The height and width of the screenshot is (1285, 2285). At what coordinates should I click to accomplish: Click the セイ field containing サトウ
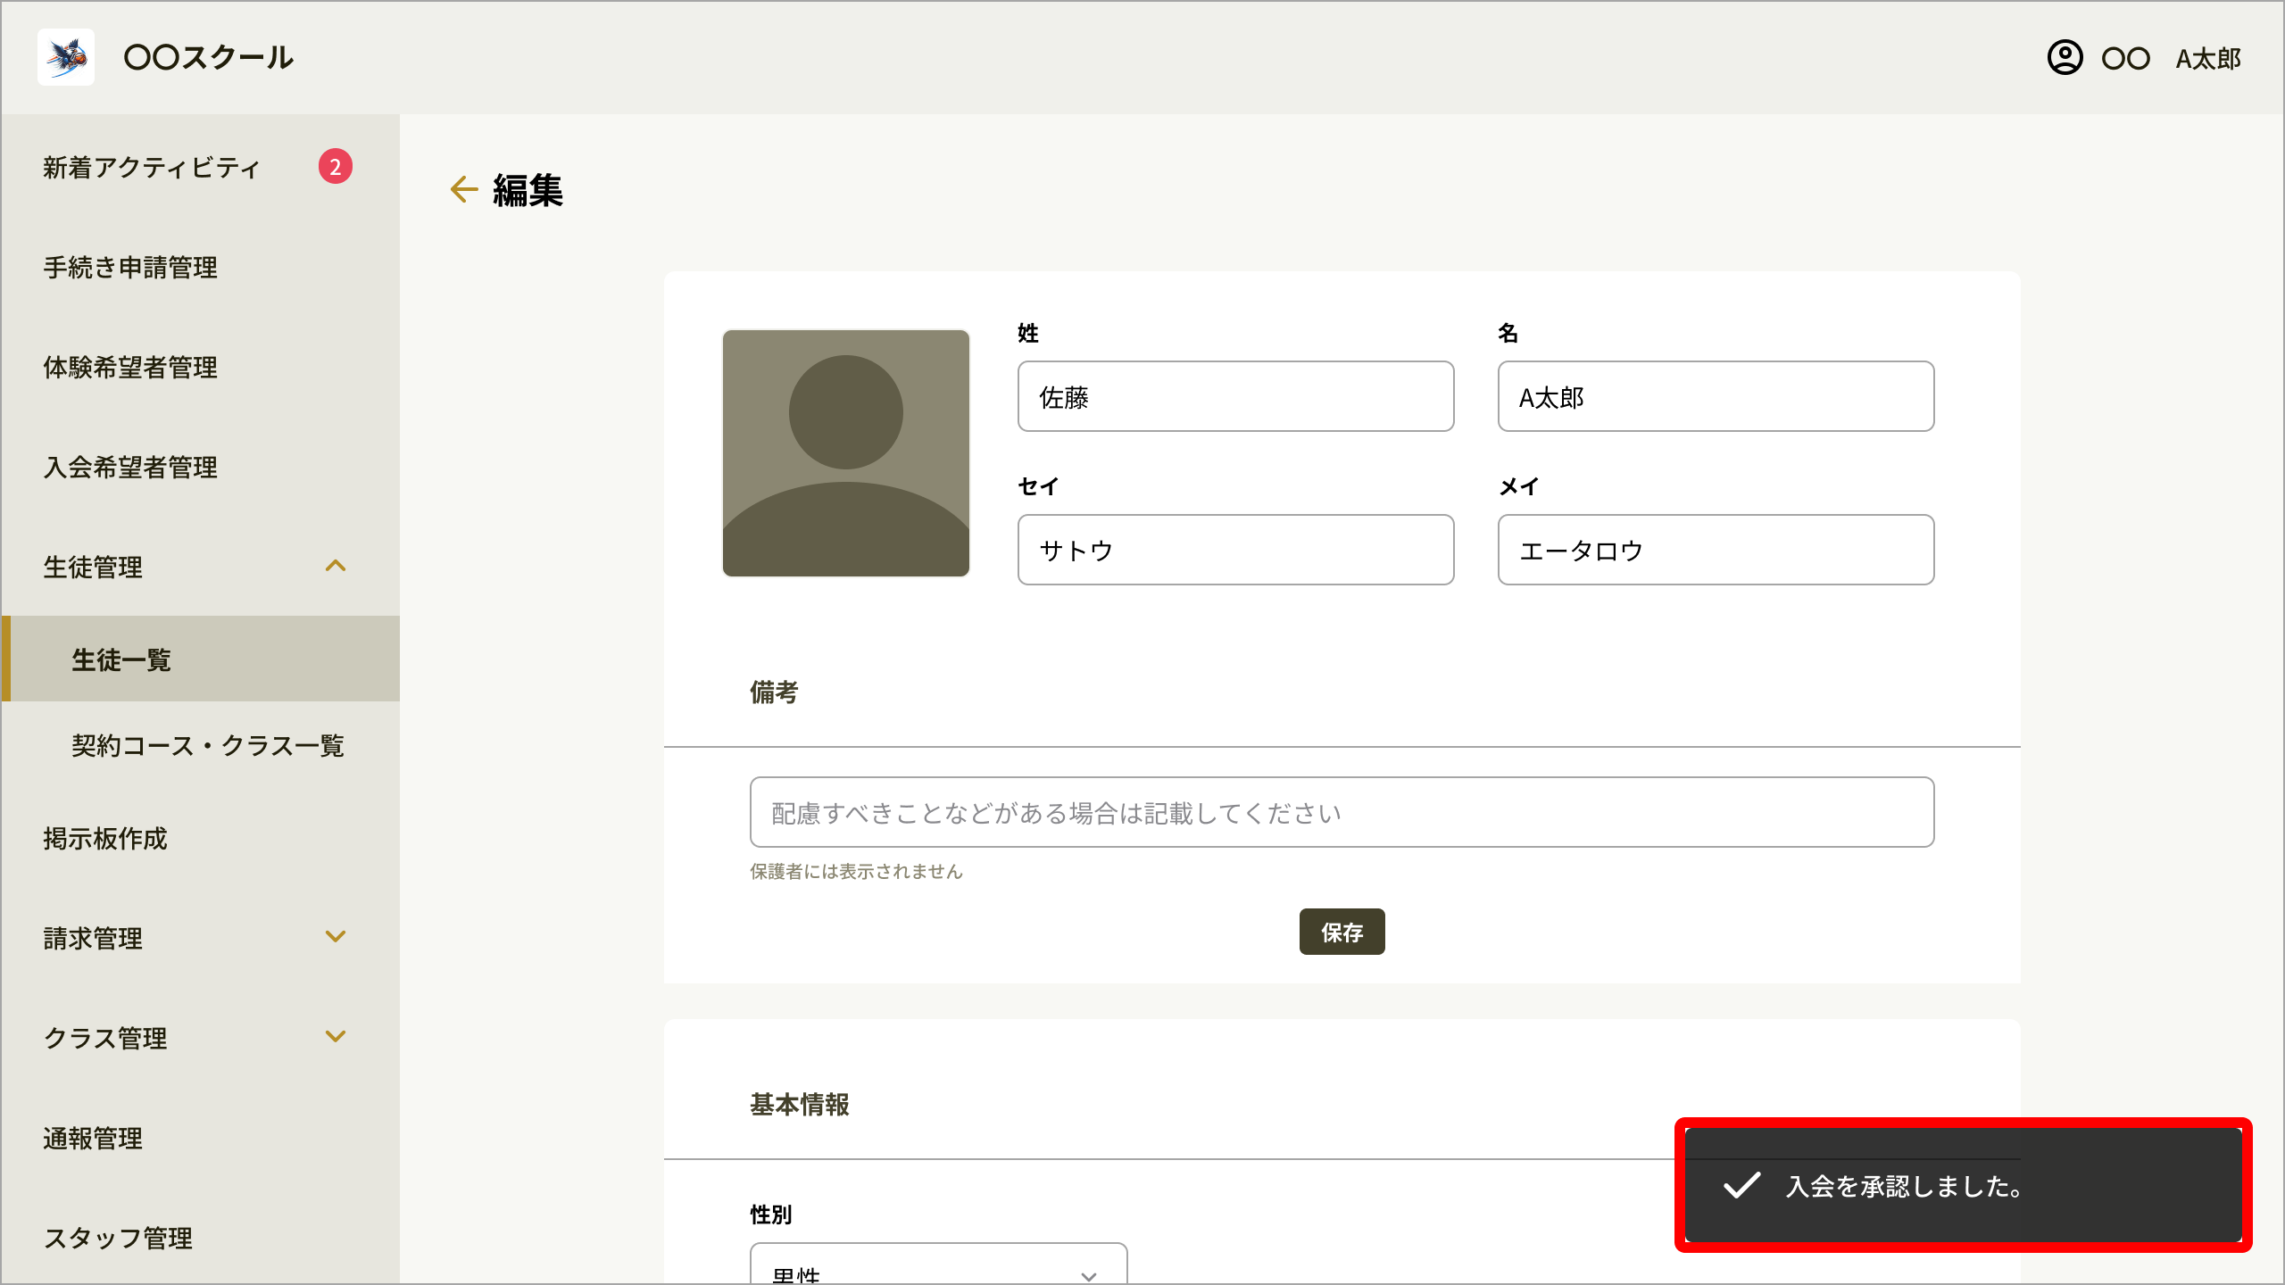[1235, 550]
